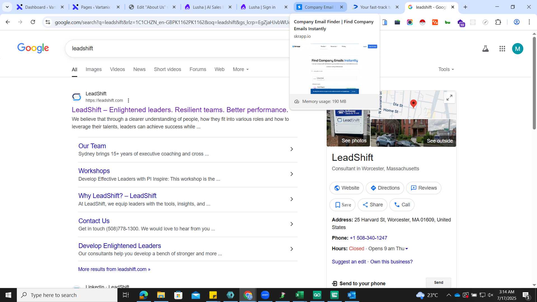Switch to the Forums search tab
The height and width of the screenshot is (302, 537).
tap(198, 69)
